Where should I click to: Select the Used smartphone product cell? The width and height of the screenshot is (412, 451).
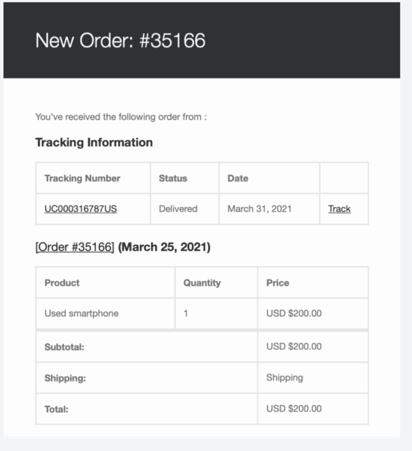[x=82, y=314]
